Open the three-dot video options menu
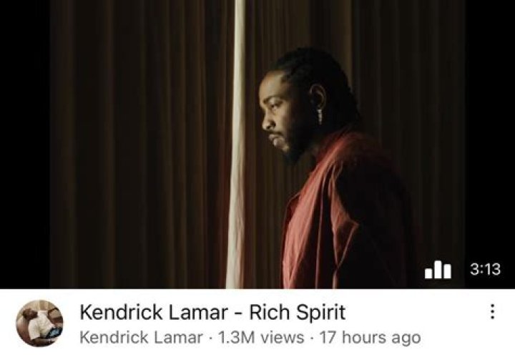Screen dimensions: 515x362 click(492, 311)
